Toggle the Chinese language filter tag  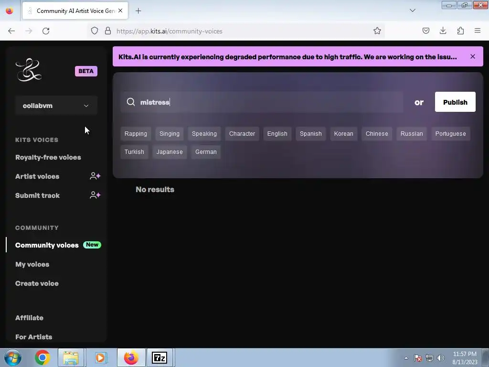pos(377,134)
